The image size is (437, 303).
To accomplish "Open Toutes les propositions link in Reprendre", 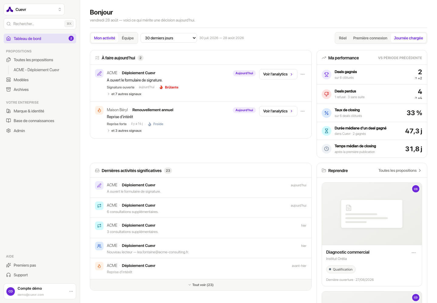I will pos(400,171).
